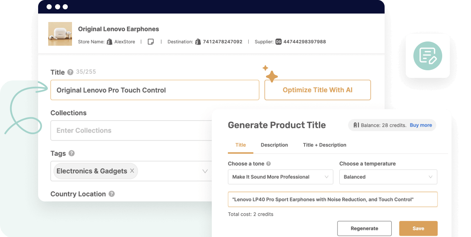Click the Save button
This screenshot has width=471, height=237.
pos(418,228)
